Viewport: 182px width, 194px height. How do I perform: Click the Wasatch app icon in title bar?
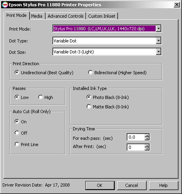(5, 5)
